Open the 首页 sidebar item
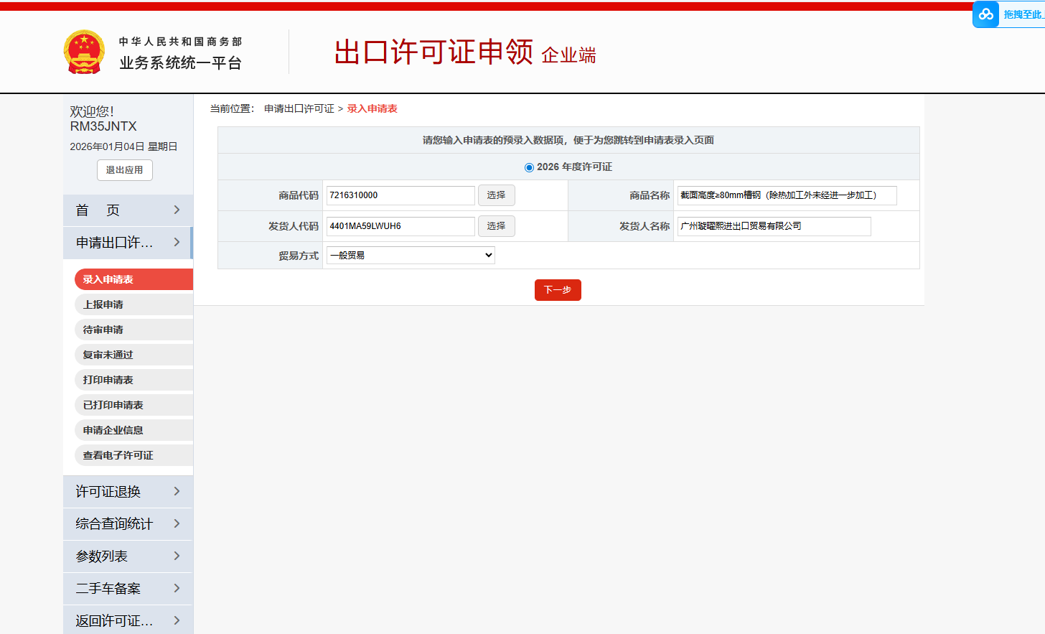The width and height of the screenshot is (1045, 634). 128,210
